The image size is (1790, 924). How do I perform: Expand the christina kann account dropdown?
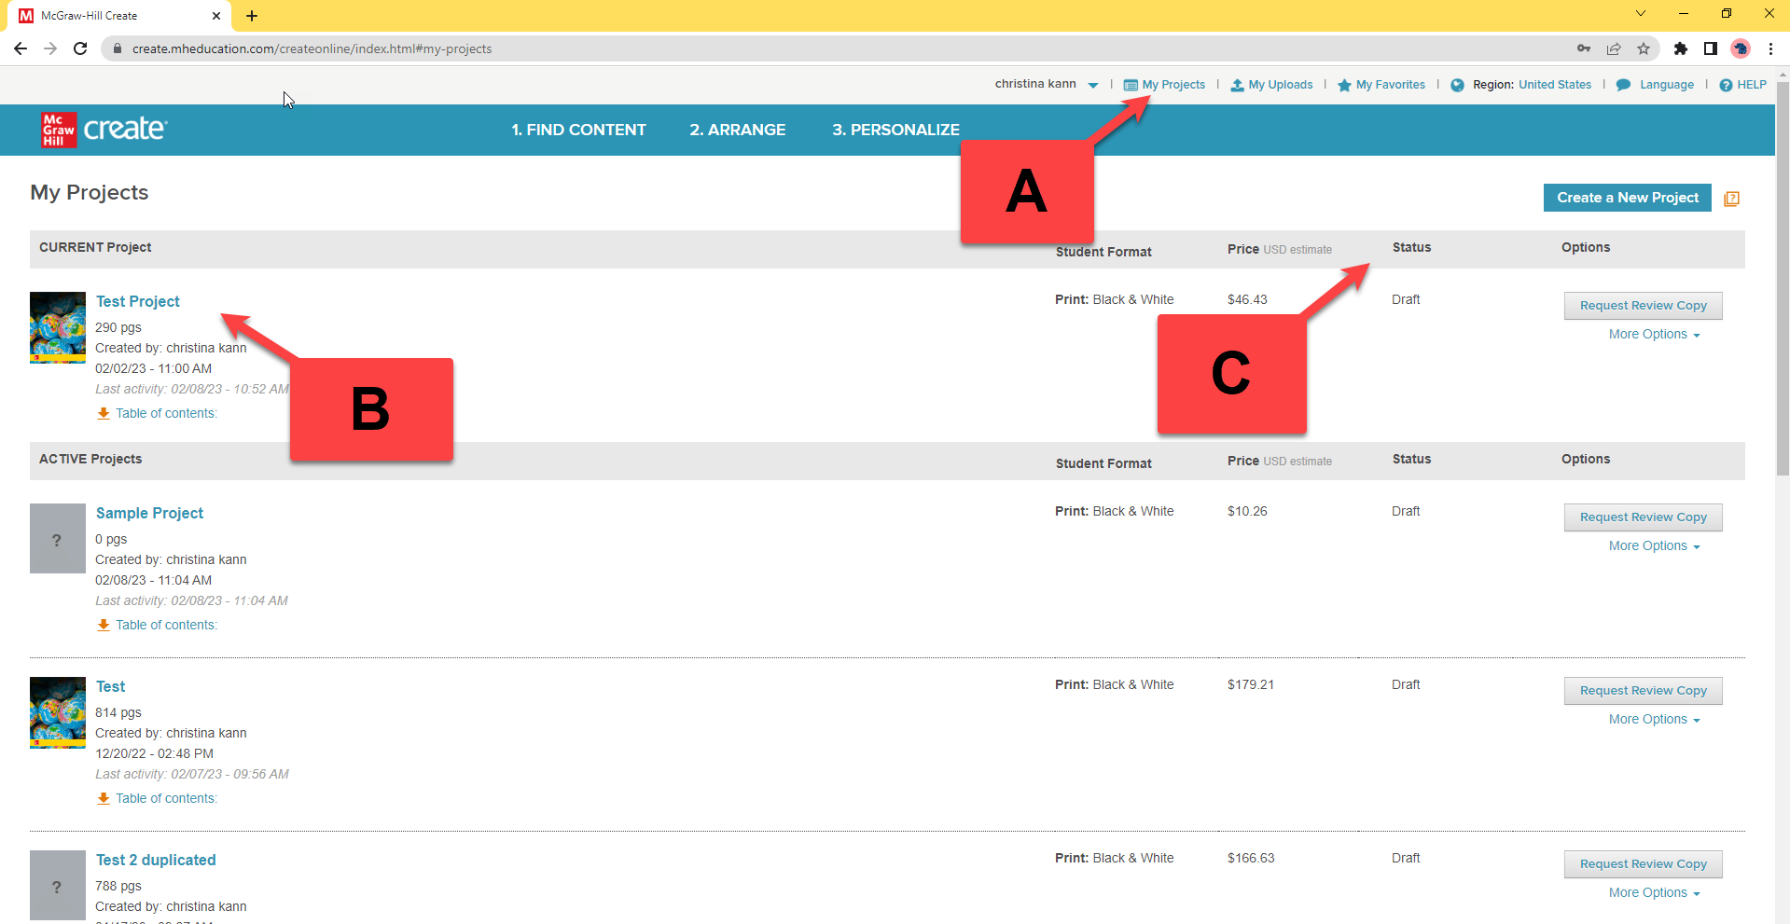[x=1092, y=85]
